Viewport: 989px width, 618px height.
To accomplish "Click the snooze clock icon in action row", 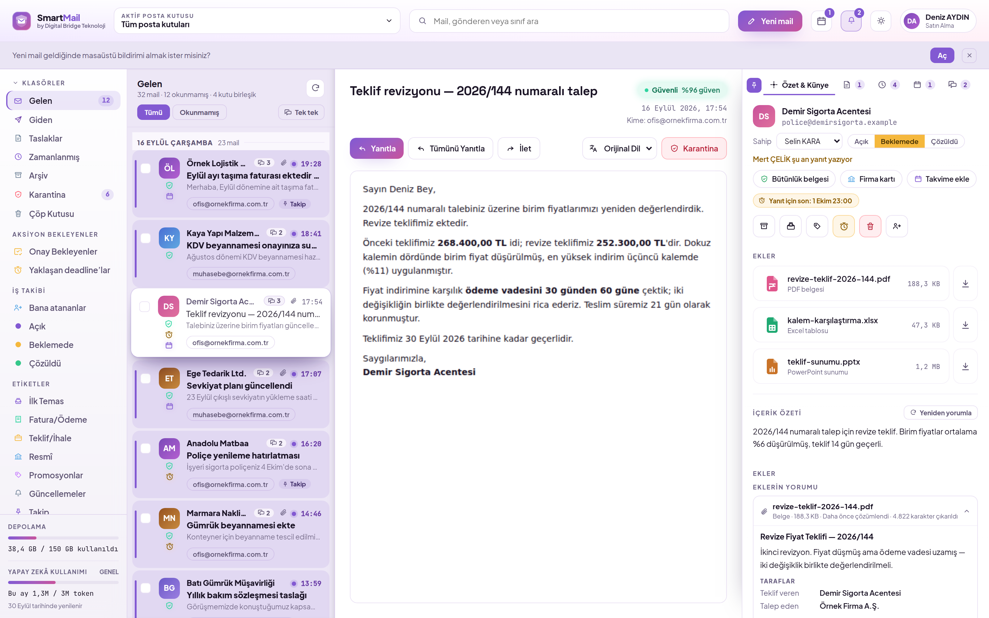I will [x=844, y=226].
